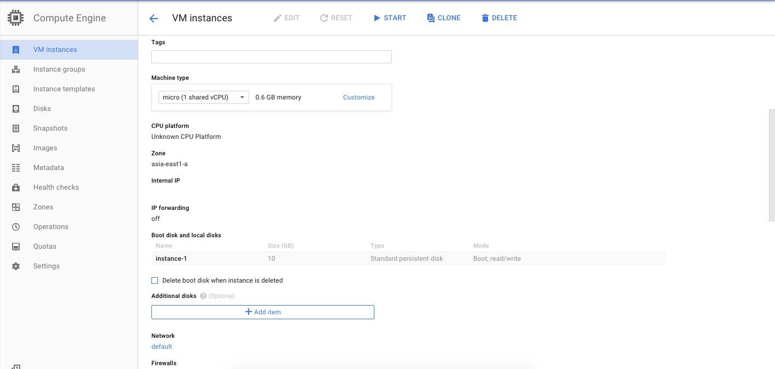The width and height of the screenshot is (775, 369).
Task: Open the default network link
Action: [x=162, y=347]
